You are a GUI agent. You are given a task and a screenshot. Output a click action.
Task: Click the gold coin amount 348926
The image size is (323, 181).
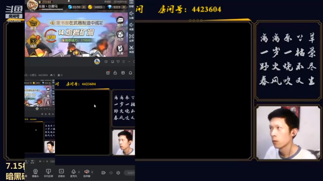(x=98, y=7)
